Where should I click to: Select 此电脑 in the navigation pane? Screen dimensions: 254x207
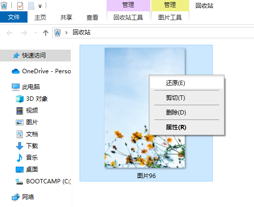(x=31, y=87)
